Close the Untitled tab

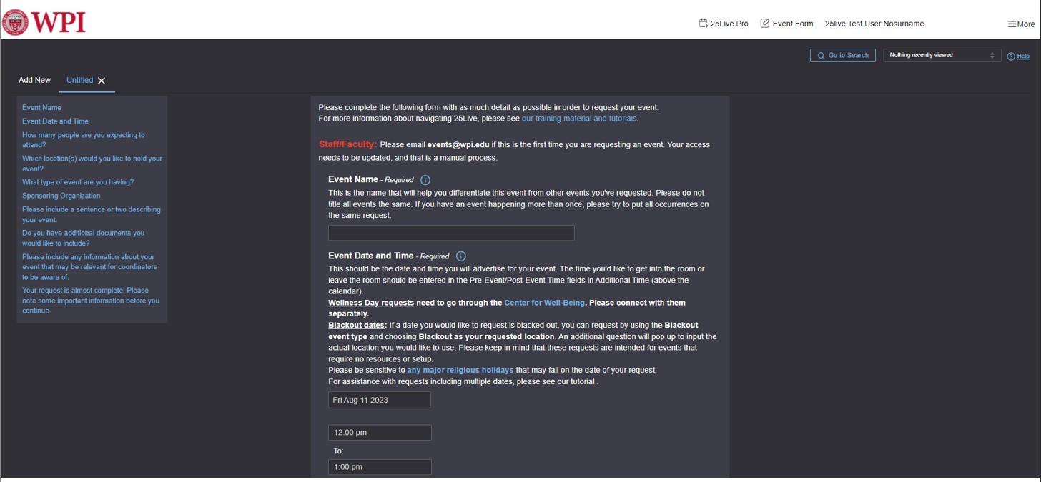pyautogui.click(x=102, y=81)
